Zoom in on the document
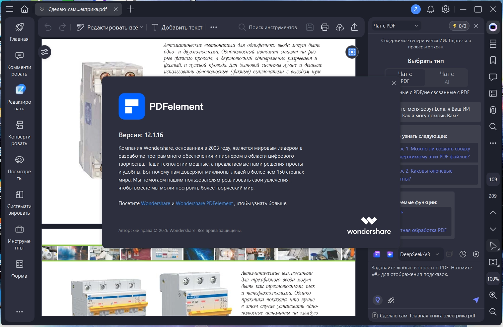This screenshot has width=503, height=327. [493, 295]
